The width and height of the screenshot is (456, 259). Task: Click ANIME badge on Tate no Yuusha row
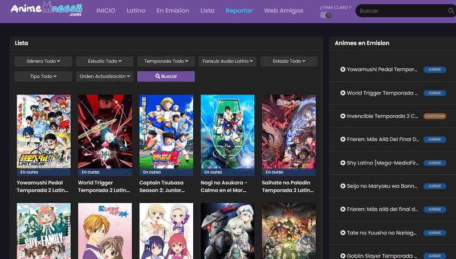434,233
